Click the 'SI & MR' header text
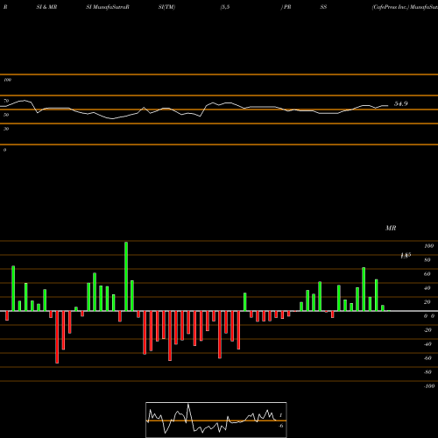This screenshot has height=438, width=438. (46, 7)
